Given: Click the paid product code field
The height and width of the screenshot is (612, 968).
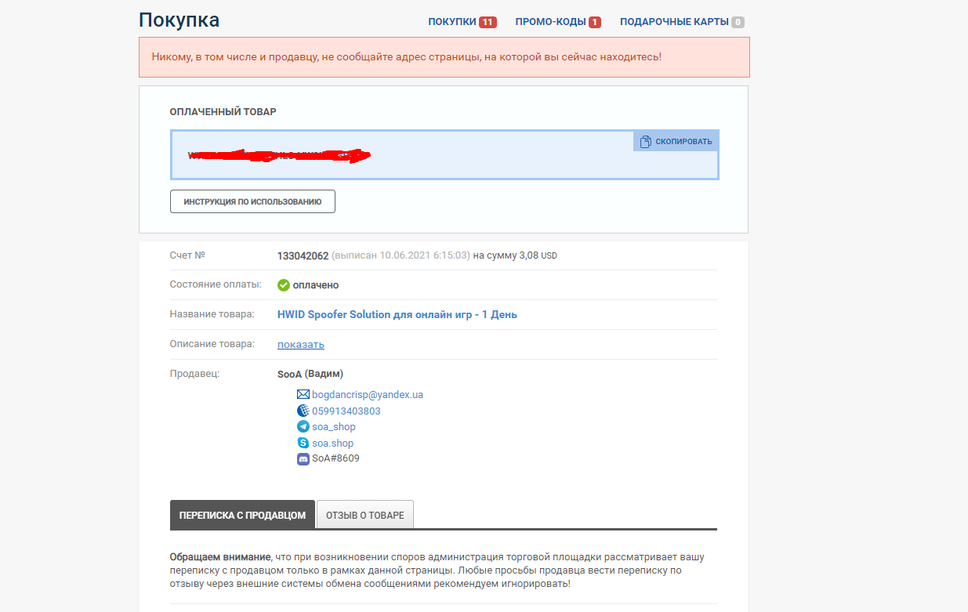Looking at the screenshot, I should [x=392, y=156].
